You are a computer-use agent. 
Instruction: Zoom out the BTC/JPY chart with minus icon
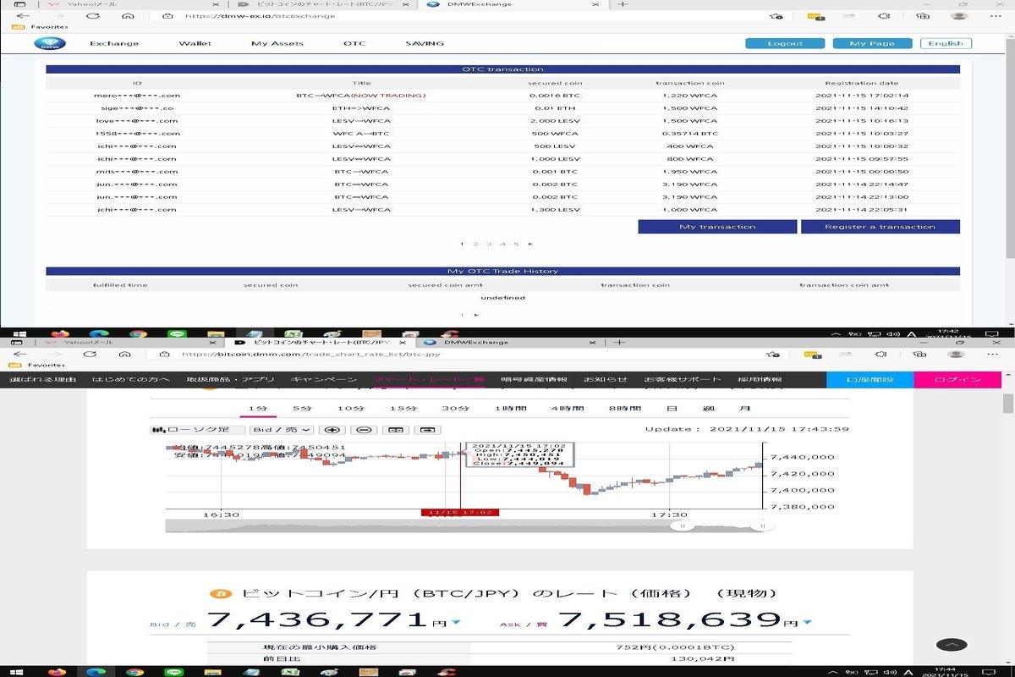[365, 430]
